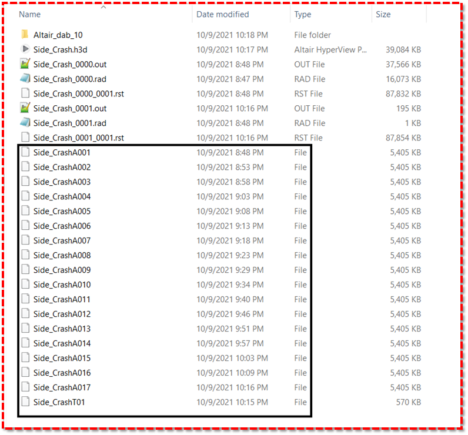Viewport: 468px width, 435px height.
Task: Select the Side_Crash.h3d file name
Action: (61, 50)
